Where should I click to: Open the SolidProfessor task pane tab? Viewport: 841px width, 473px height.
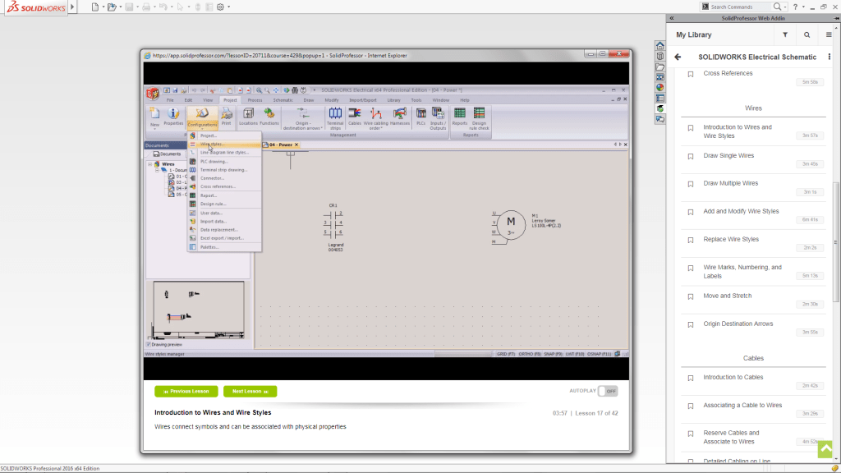pos(659,108)
